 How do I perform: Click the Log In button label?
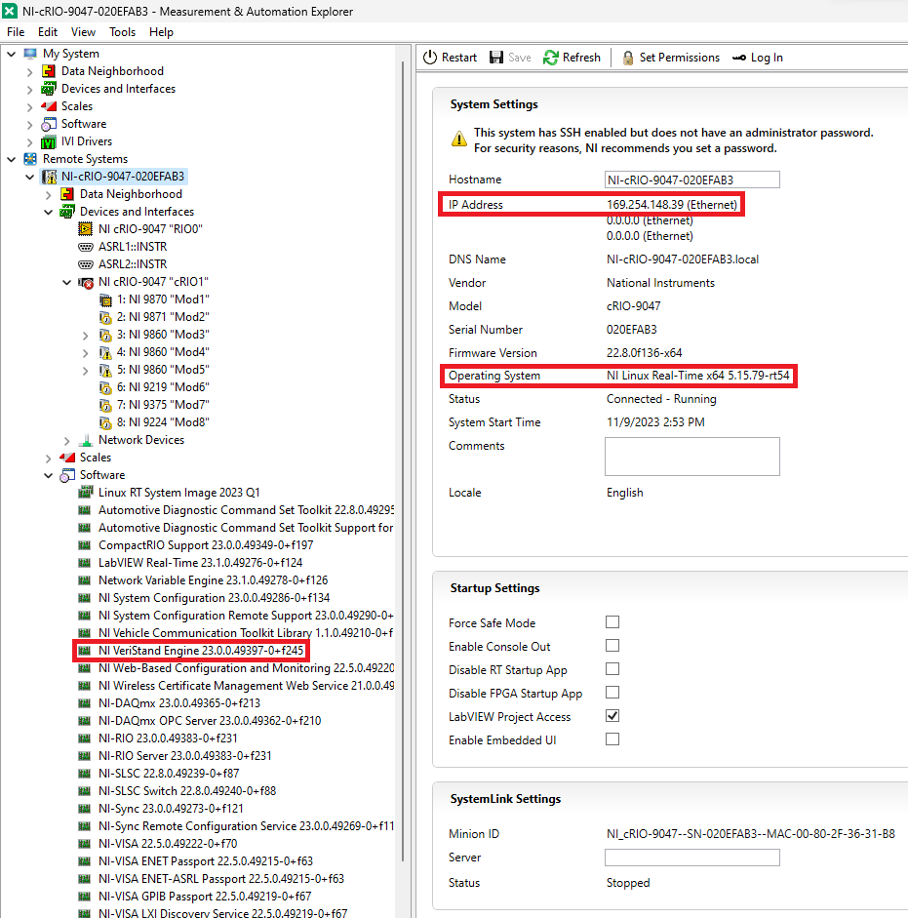point(767,58)
